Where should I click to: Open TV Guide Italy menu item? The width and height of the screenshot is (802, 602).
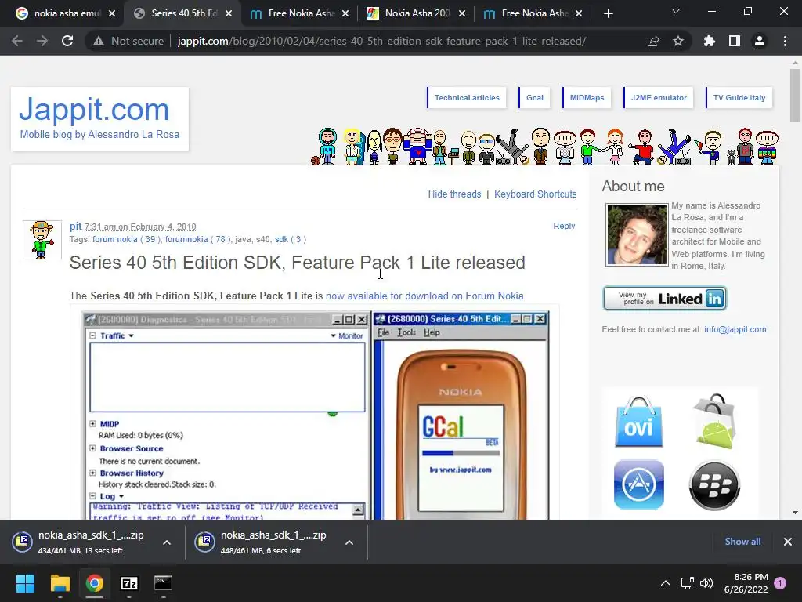pyautogui.click(x=739, y=98)
